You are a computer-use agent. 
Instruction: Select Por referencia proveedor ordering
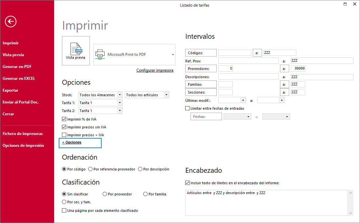click(90, 169)
